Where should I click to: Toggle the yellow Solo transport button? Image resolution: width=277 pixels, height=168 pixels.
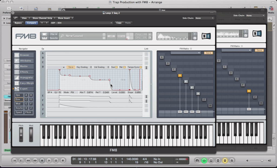coord(225,161)
